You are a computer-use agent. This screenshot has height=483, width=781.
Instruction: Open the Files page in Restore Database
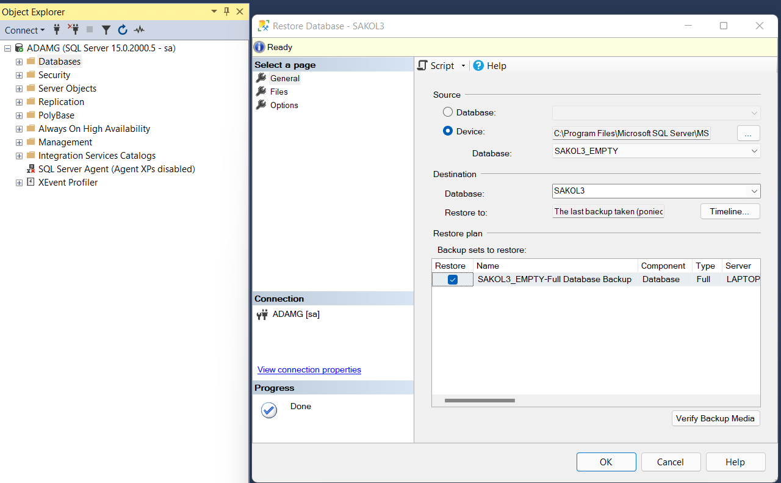pos(279,92)
